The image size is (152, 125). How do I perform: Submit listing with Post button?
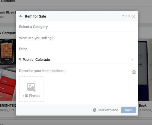tap(128, 110)
